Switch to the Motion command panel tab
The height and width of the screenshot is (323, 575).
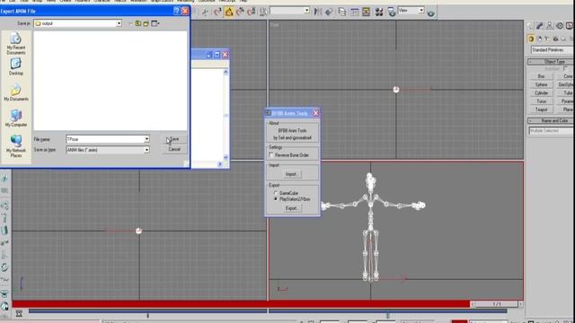tap(559, 26)
